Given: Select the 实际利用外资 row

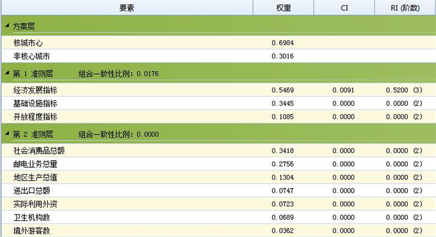Looking at the screenshot, I should coord(35,204).
